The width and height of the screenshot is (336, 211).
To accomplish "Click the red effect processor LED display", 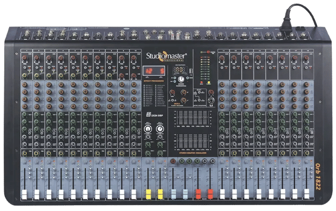I will (154, 71).
